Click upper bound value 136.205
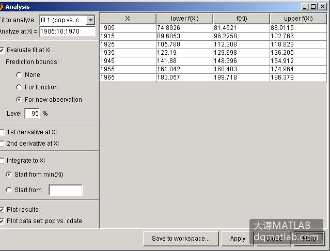The image size is (330, 251). [298, 53]
